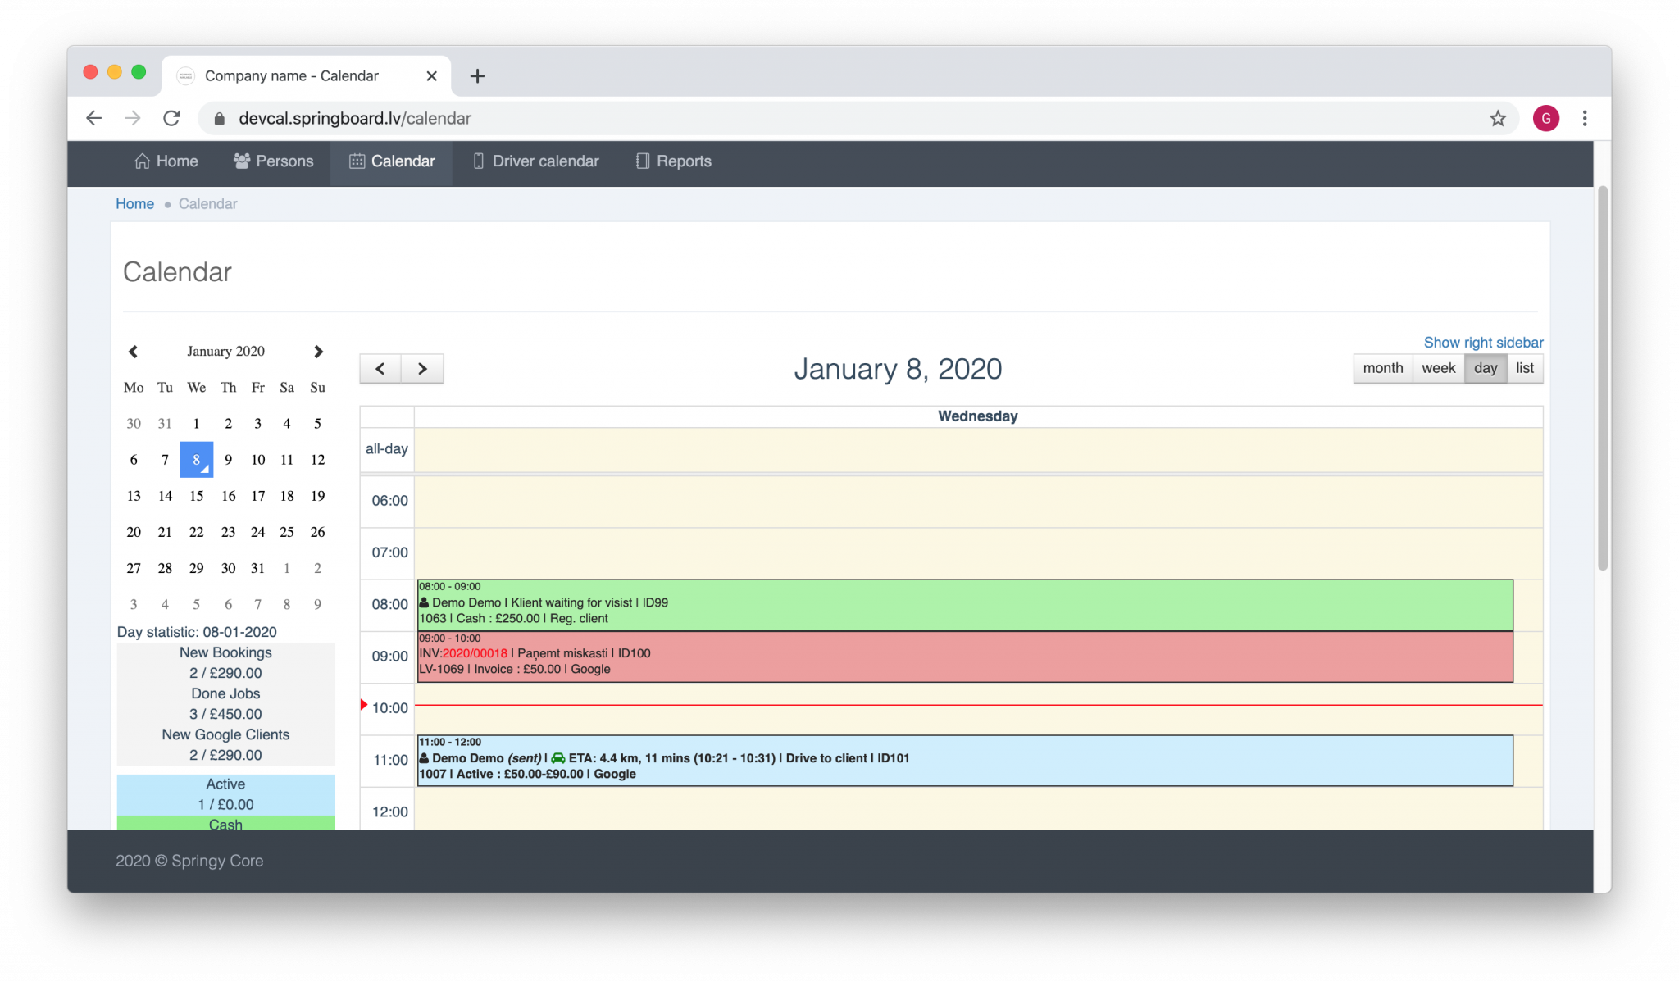Open the Google profile avatar G

1546,118
